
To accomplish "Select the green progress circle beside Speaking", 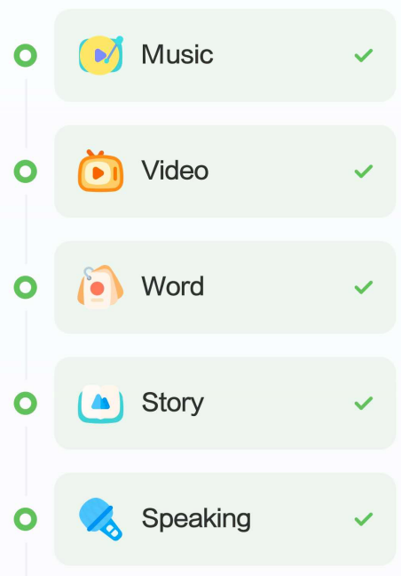I will click(x=26, y=519).
